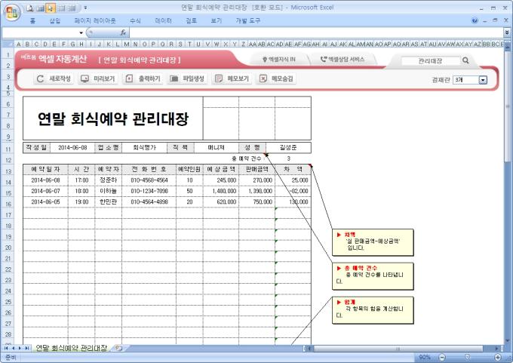Hide memos with 메모숨김
Screen dimensions: 513x363
pos(276,78)
